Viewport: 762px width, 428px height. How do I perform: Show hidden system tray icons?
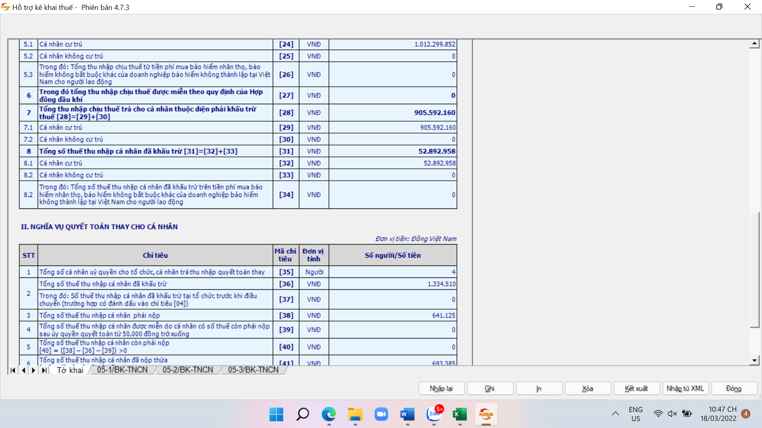(616, 414)
